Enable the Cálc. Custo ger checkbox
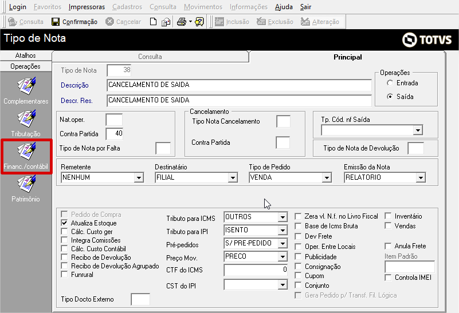 [64, 232]
